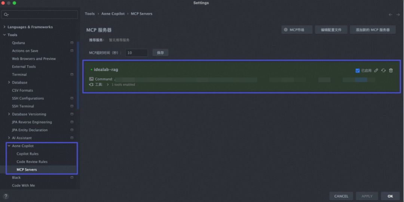
Task: Click the project-level icon beside Qodana
Action: 72,42
